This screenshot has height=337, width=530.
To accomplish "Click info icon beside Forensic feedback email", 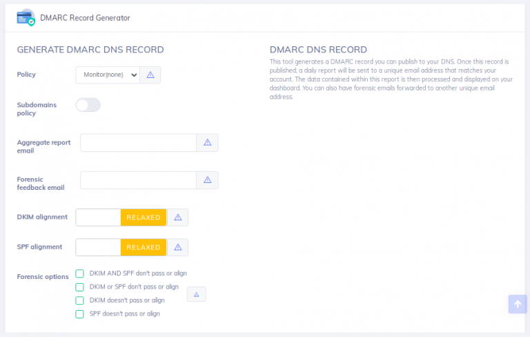I will 207,180.
